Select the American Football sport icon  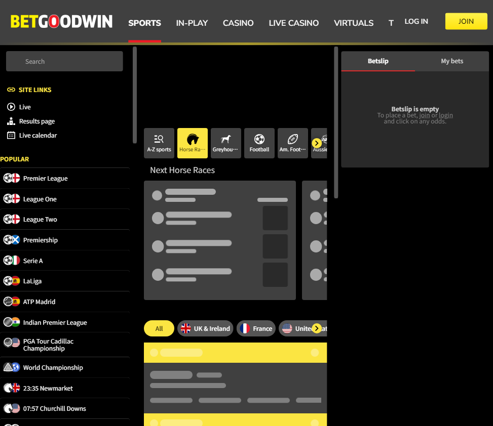pyautogui.click(x=293, y=143)
